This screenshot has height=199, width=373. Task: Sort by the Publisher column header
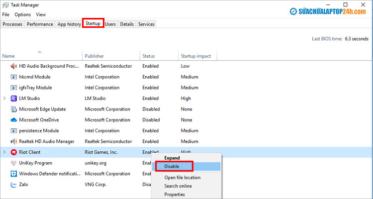point(94,56)
